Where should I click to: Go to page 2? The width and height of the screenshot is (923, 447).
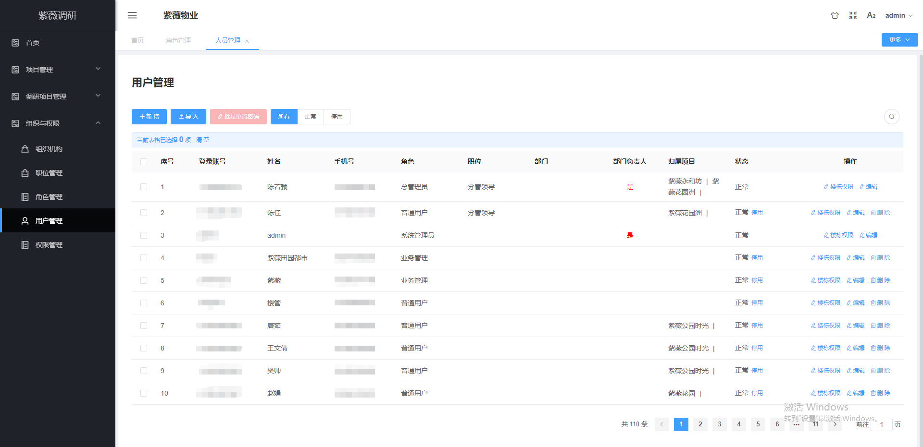click(x=700, y=424)
